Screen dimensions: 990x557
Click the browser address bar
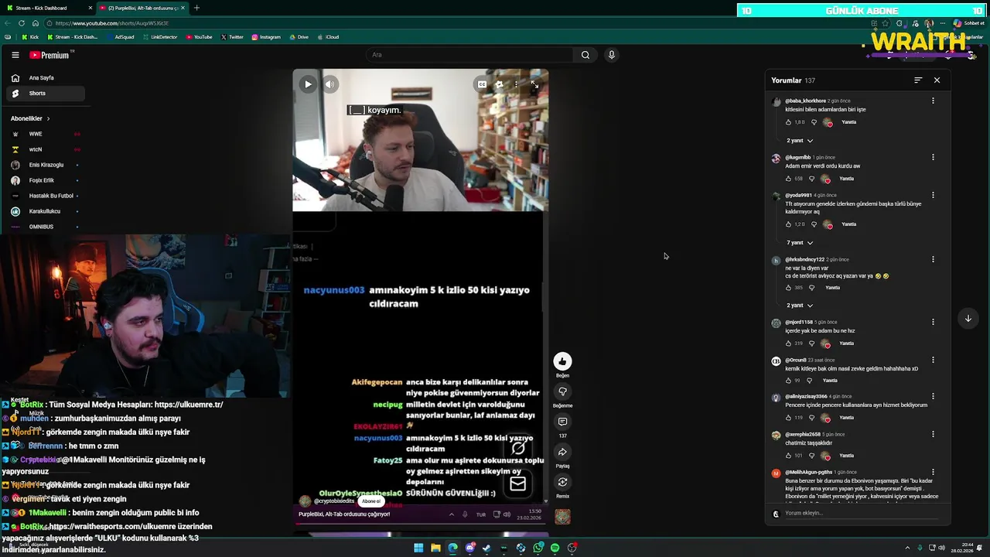[x=456, y=23]
